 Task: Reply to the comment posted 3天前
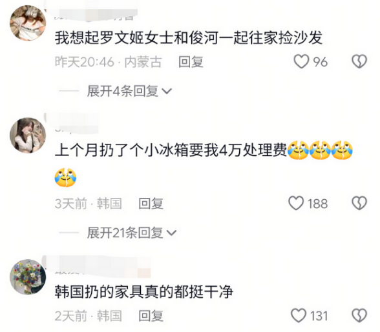(151, 203)
